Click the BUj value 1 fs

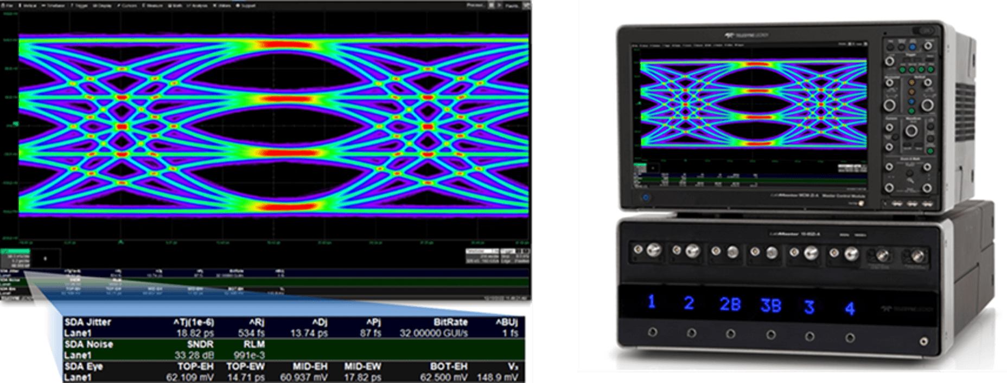click(x=510, y=333)
